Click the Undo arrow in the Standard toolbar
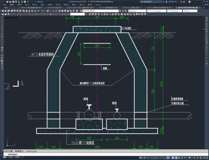209x160 pixels. [38, 11]
